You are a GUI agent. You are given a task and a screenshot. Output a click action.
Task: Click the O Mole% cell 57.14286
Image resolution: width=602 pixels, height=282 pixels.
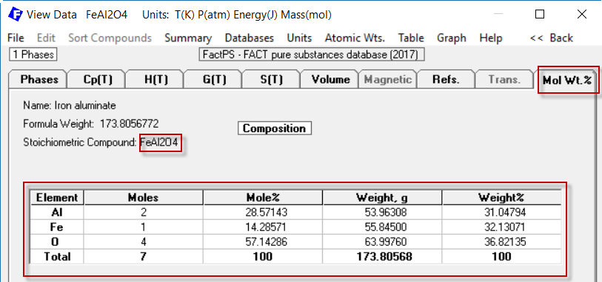click(x=263, y=242)
